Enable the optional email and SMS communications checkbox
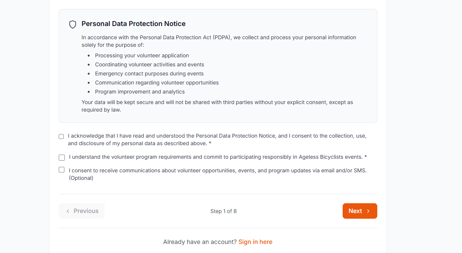This screenshot has height=253, width=462. pyautogui.click(x=62, y=170)
